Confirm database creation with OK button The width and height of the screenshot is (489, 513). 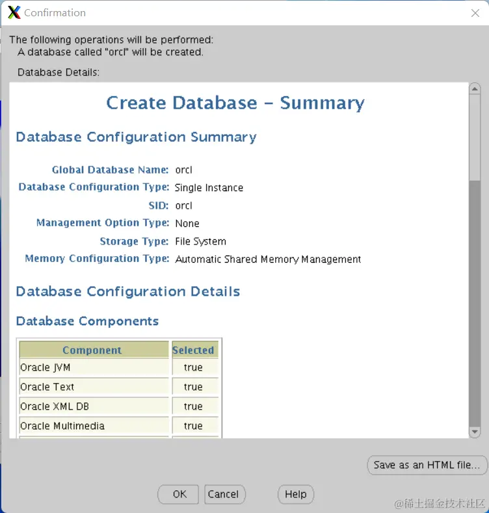[178, 494]
